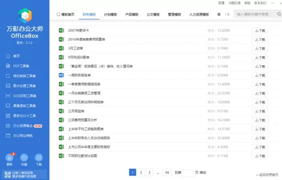Viewport: 282px width, 180px height.
Task: Switch to the 产品模板 tab
Action: pos(132,15)
